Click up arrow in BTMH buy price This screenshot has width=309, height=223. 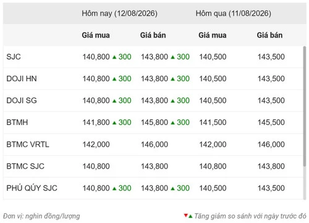pyautogui.click(x=114, y=123)
